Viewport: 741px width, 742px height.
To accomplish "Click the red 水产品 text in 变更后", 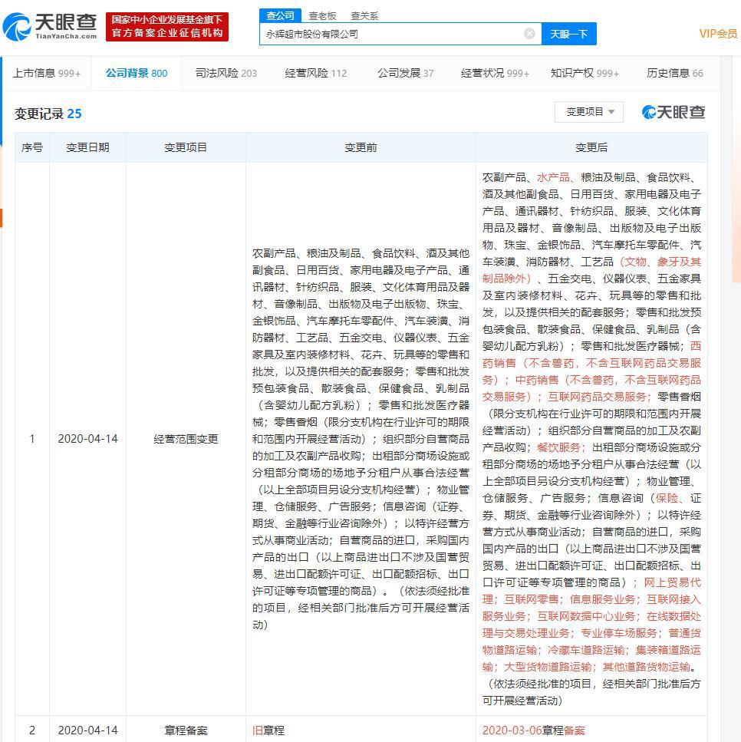I will [553, 177].
